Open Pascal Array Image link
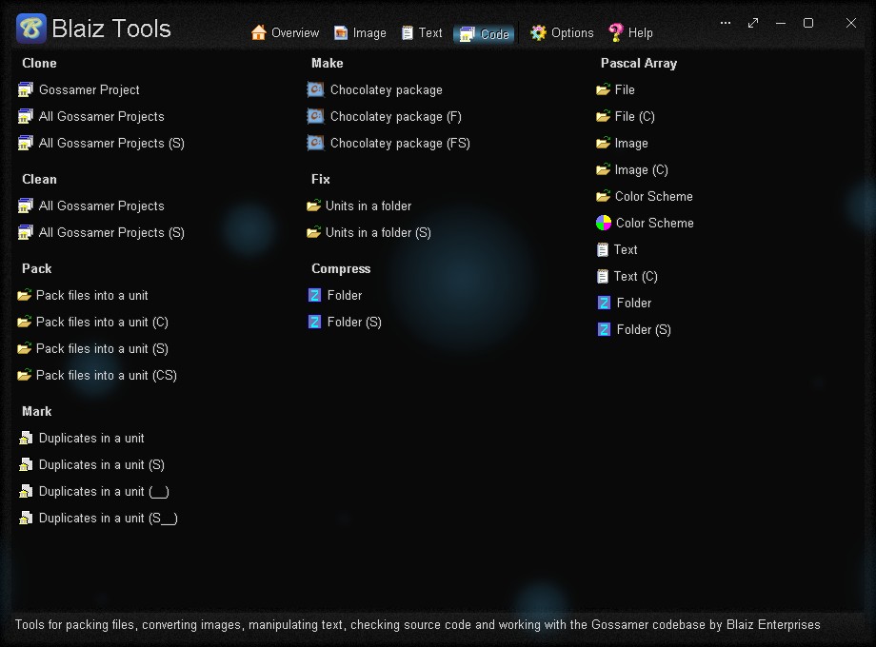This screenshot has height=647, width=876. [x=631, y=143]
